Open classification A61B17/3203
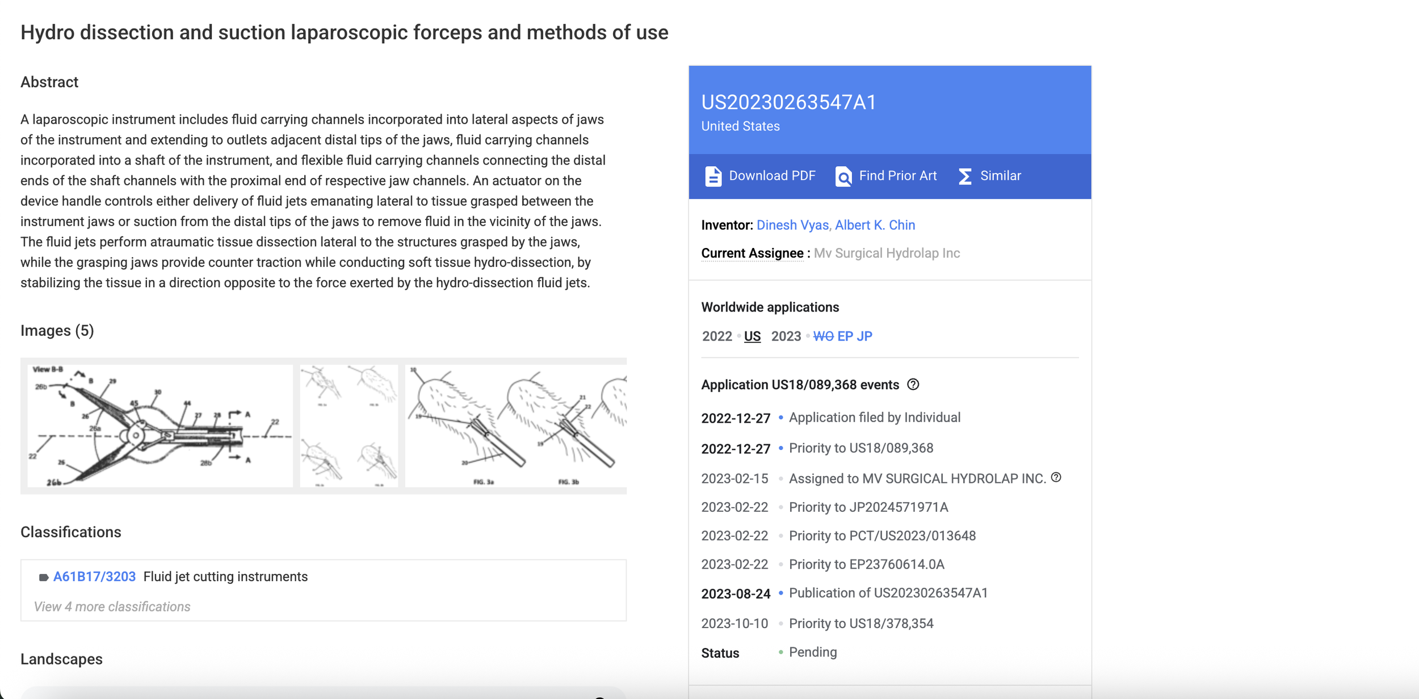The height and width of the screenshot is (699, 1419). [94, 576]
